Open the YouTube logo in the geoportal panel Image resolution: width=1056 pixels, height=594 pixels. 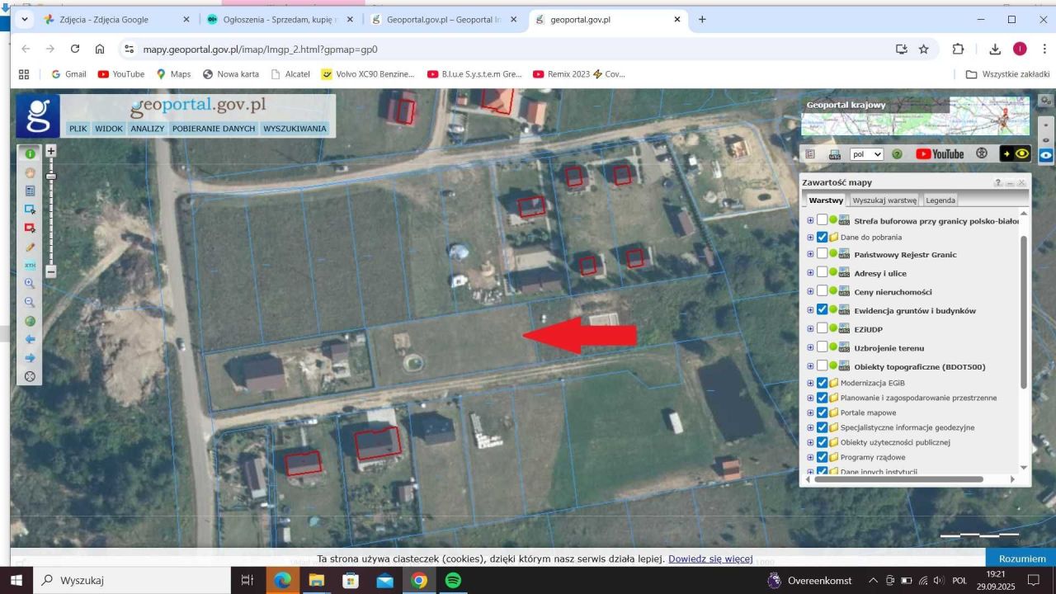click(x=940, y=154)
